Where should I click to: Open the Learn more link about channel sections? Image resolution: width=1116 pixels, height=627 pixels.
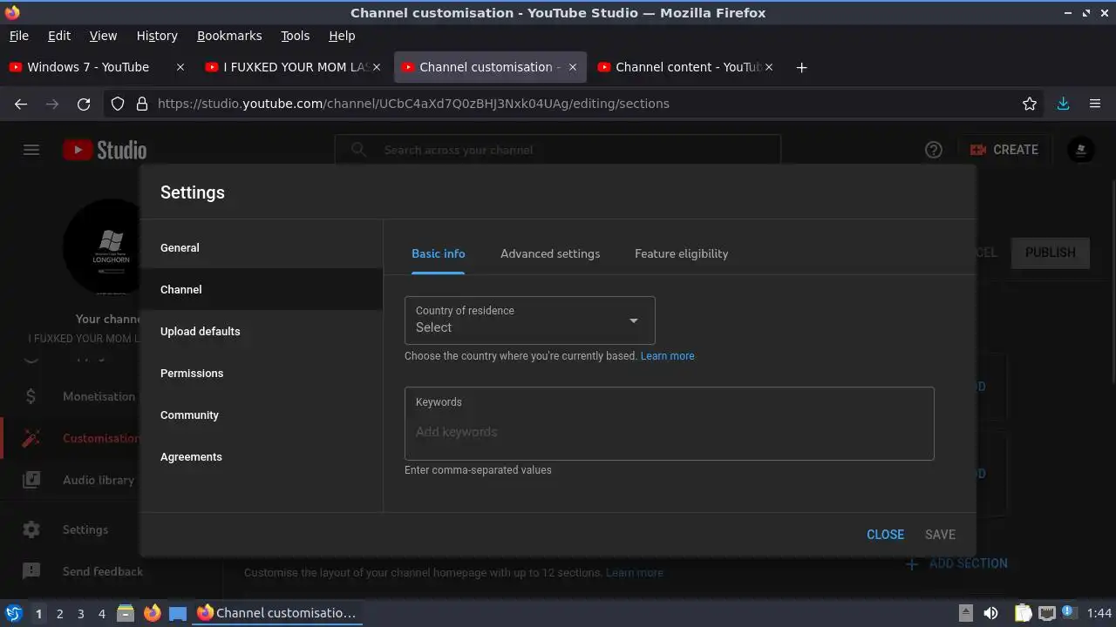(x=635, y=573)
